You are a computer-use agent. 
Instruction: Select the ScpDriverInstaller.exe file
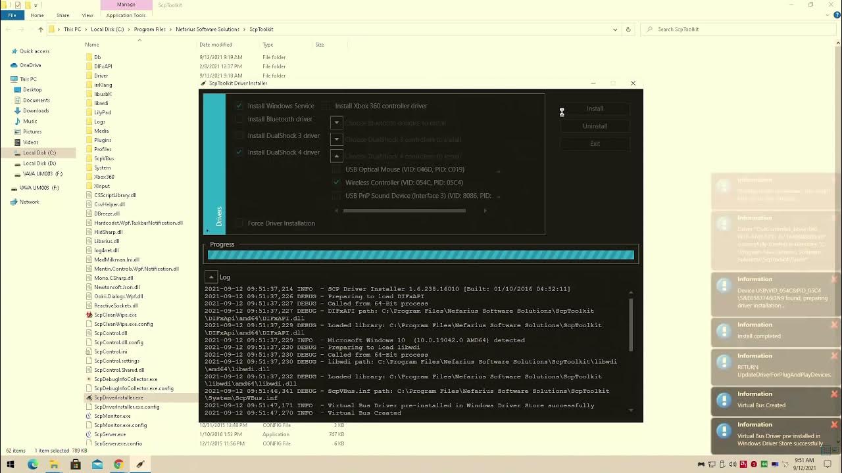[118, 397]
